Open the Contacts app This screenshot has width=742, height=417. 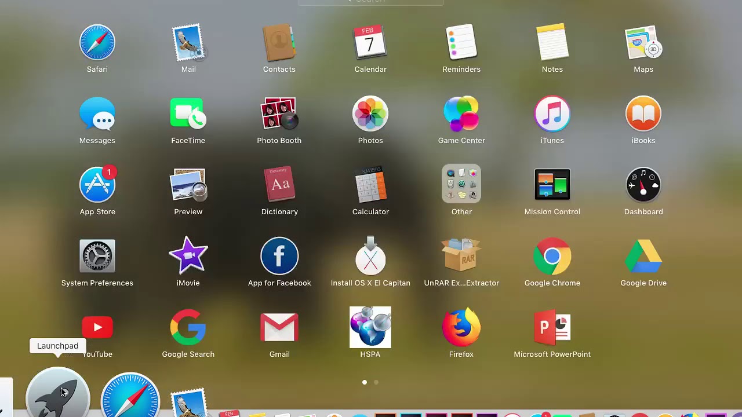(279, 43)
